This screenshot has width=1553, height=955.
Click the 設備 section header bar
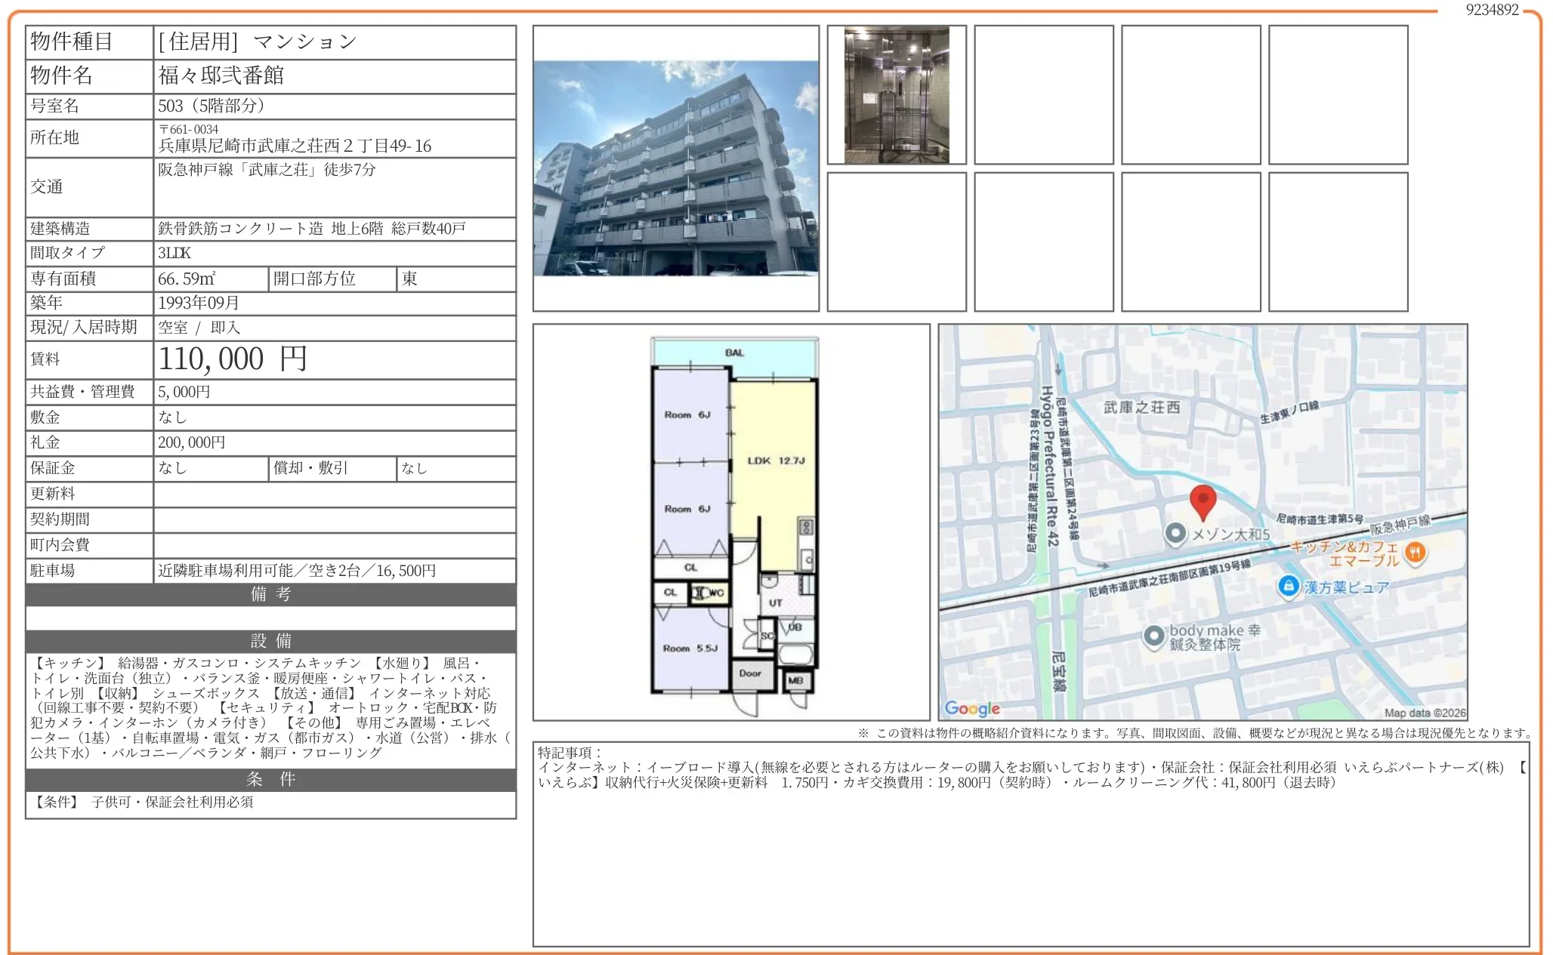point(270,641)
